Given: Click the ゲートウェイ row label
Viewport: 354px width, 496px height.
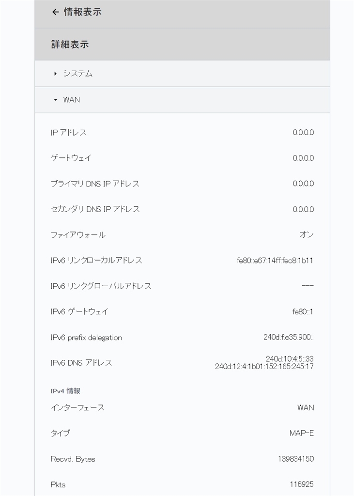Looking at the screenshot, I should click(x=71, y=158).
